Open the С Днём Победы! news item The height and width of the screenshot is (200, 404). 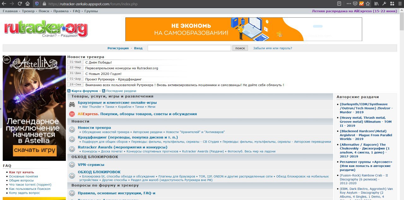tap(98, 63)
